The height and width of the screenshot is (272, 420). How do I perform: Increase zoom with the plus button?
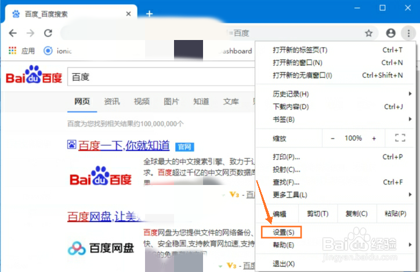tap(374, 139)
